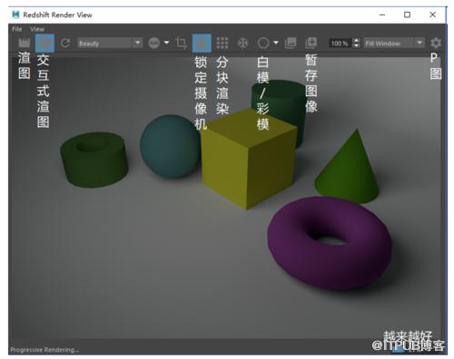Click the RGB channel display icon
Viewport: 454px width, 359px height.
[x=154, y=44]
